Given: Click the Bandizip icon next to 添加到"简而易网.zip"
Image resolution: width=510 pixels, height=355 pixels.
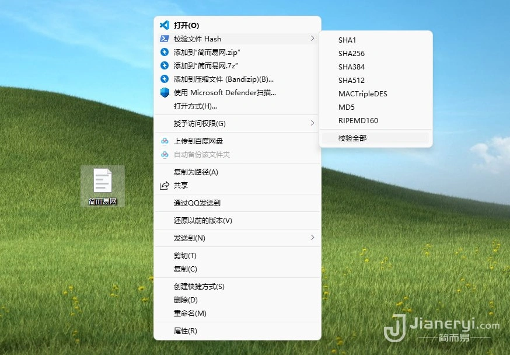Looking at the screenshot, I should 165,52.
